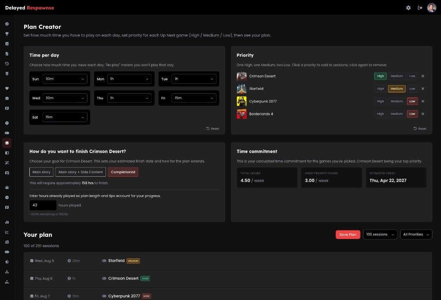Open the heart favorites icon in sidebar
The height and width of the screenshot is (300, 441).
click(x=7, y=89)
